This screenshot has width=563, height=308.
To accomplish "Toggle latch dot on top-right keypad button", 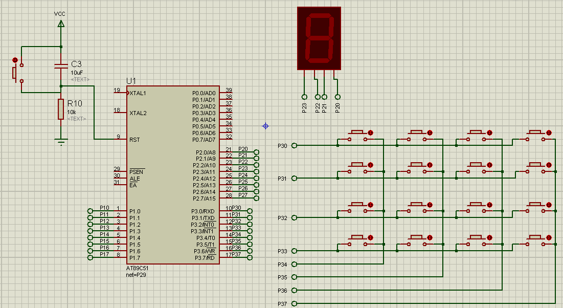I will pos(549,133).
